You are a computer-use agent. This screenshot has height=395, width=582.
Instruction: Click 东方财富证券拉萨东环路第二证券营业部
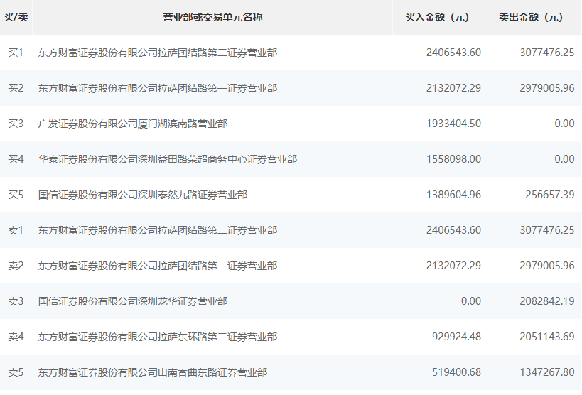coord(158,337)
